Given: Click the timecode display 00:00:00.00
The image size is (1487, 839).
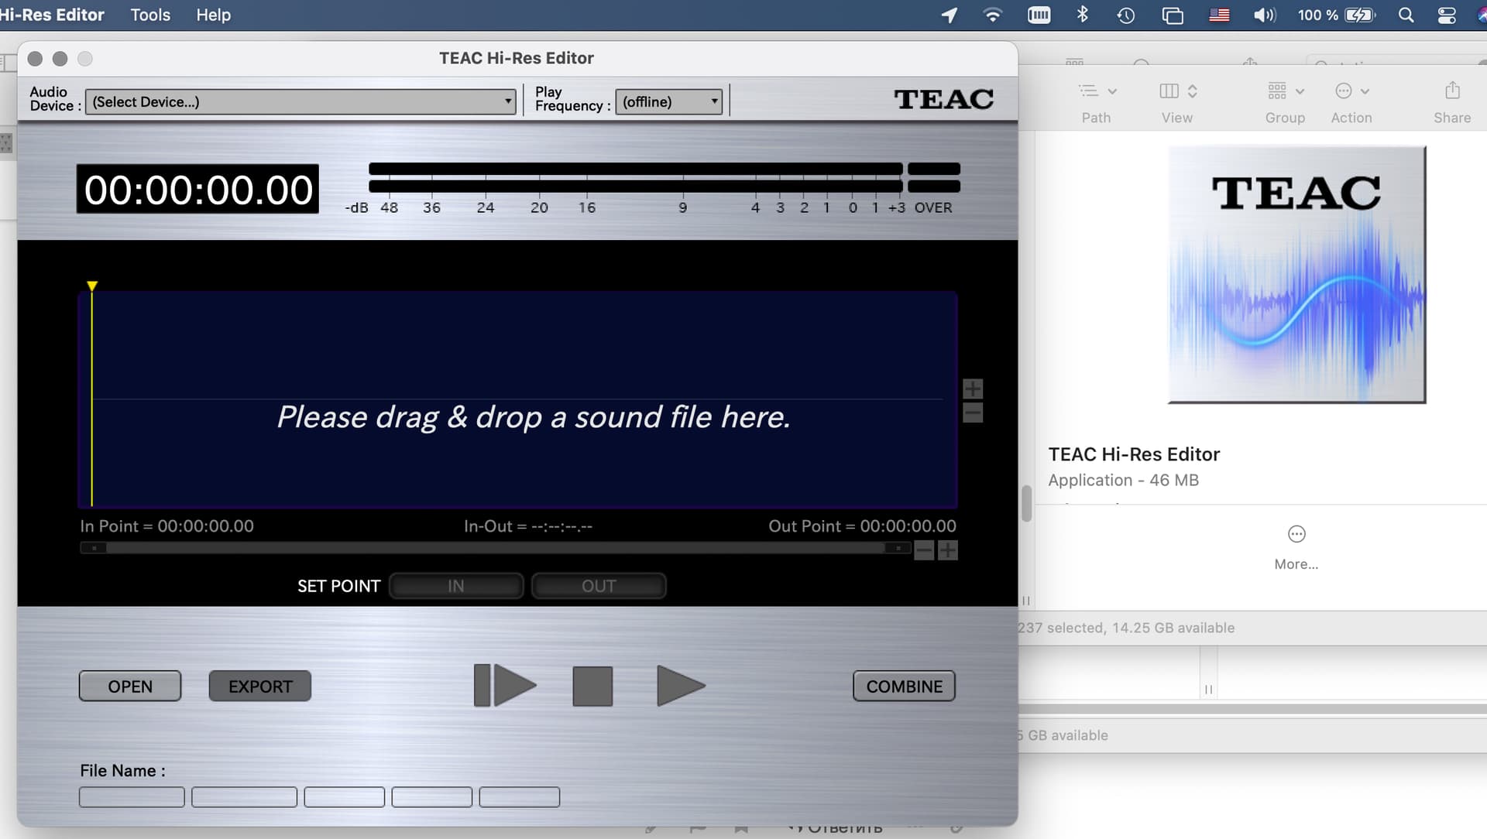Looking at the screenshot, I should pos(197,189).
